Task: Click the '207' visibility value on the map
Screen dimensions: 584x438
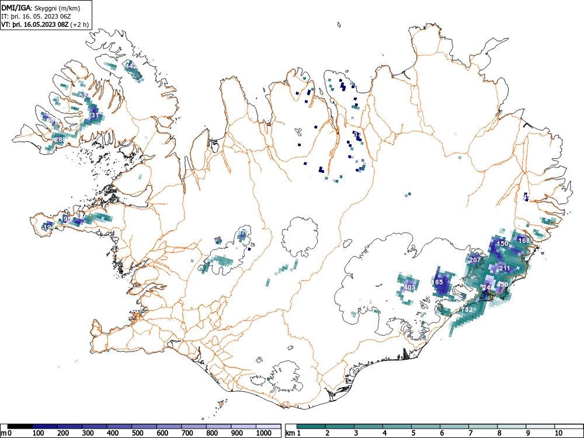Action: coord(475,260)
